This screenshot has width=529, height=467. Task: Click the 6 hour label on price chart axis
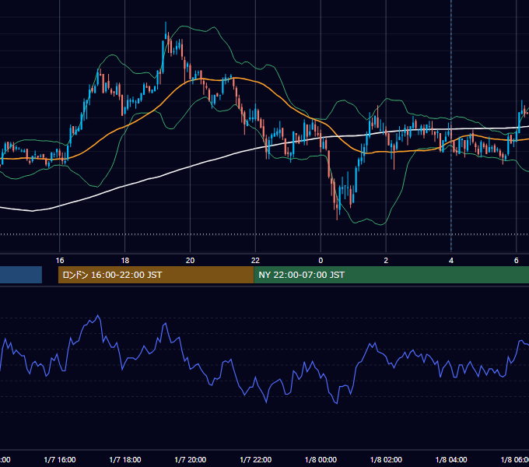(517, 261)
